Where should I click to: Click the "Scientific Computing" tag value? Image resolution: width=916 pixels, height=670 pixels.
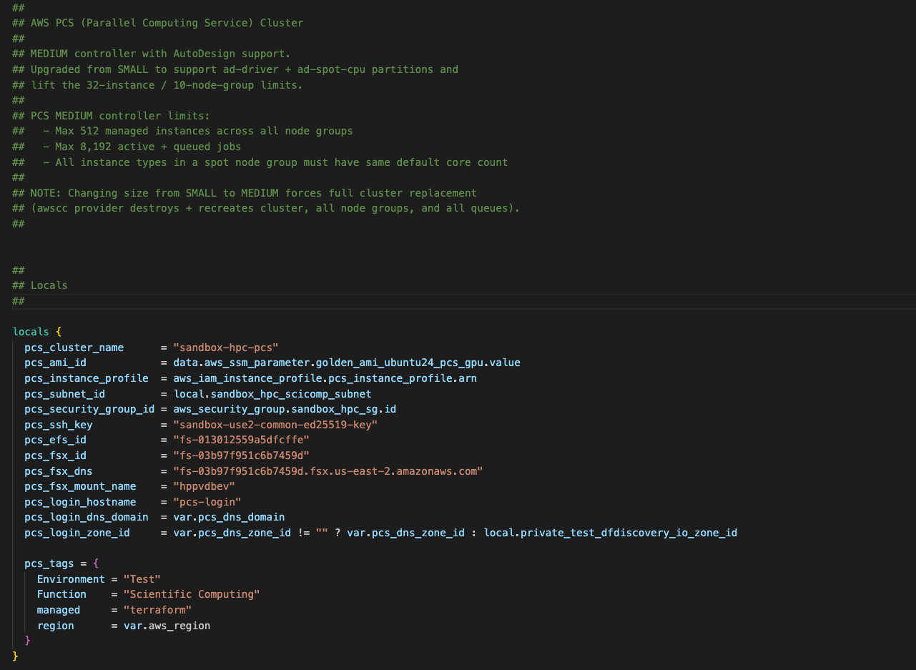point(192,594)
